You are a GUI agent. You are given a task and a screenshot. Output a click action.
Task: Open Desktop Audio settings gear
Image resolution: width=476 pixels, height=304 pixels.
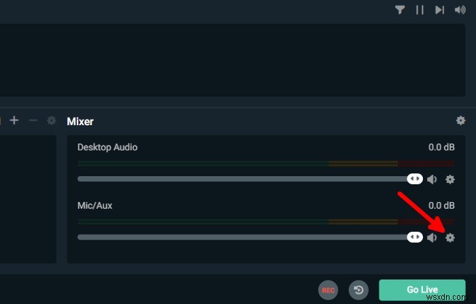(449, 179)
